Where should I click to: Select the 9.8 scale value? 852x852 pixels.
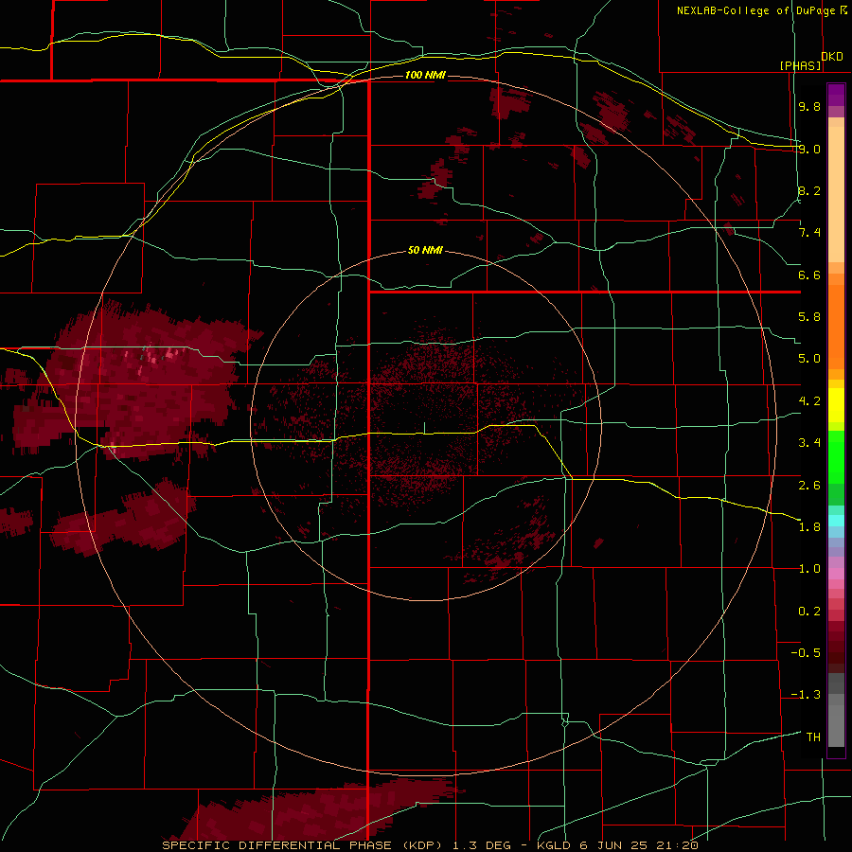tap(809, 106)
